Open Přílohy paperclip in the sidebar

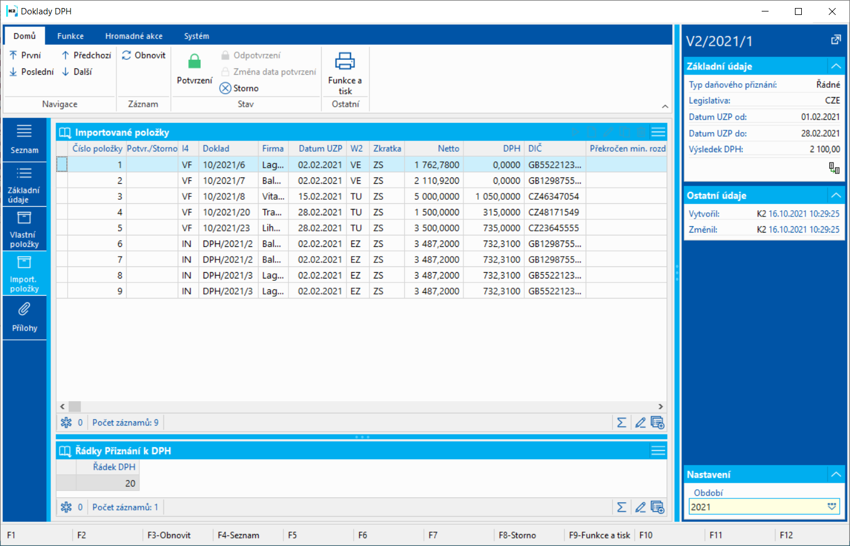point(24,318)
